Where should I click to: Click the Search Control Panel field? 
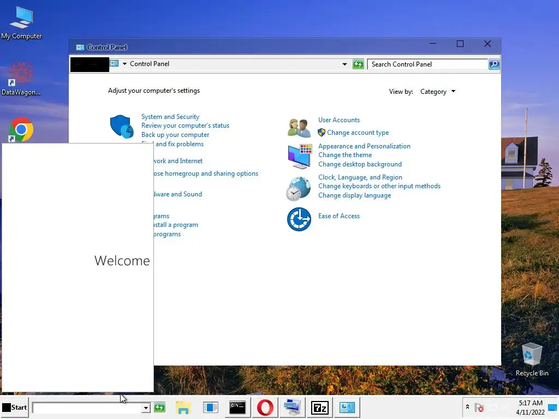coord(427,64)
